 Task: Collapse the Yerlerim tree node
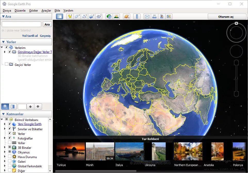(2, 47)
